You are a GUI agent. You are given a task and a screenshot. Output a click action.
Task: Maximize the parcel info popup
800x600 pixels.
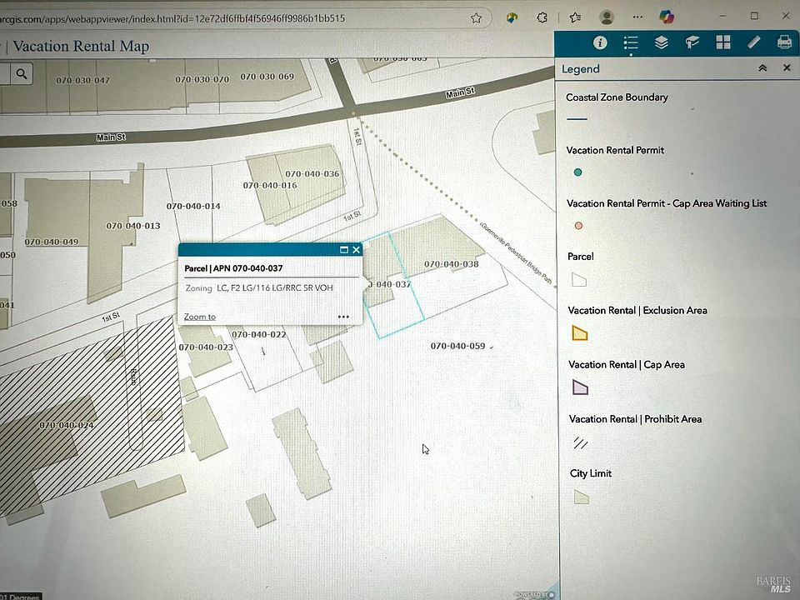(x=343, y=250)
